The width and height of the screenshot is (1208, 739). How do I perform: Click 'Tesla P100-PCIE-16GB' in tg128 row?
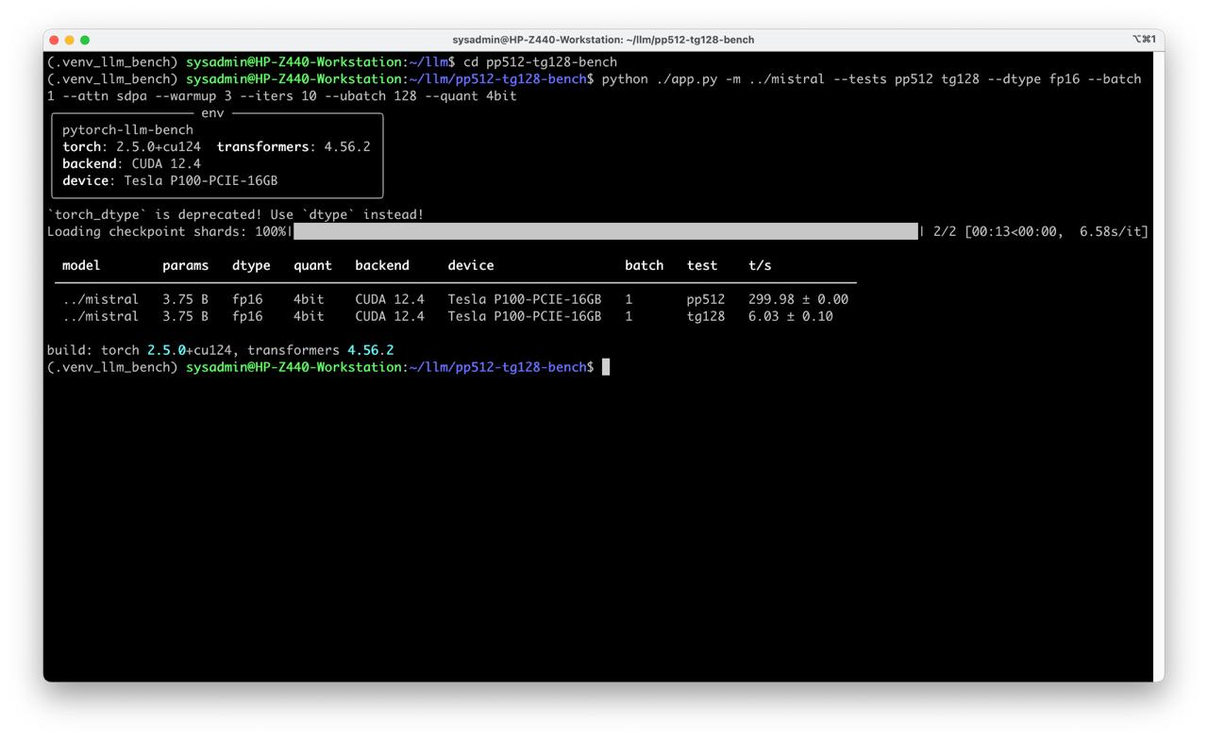[x=525, y=317]
